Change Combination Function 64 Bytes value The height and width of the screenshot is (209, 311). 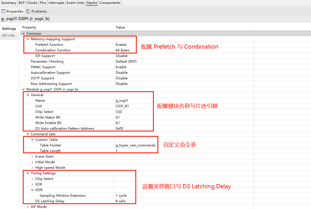[x=122, y=50]
